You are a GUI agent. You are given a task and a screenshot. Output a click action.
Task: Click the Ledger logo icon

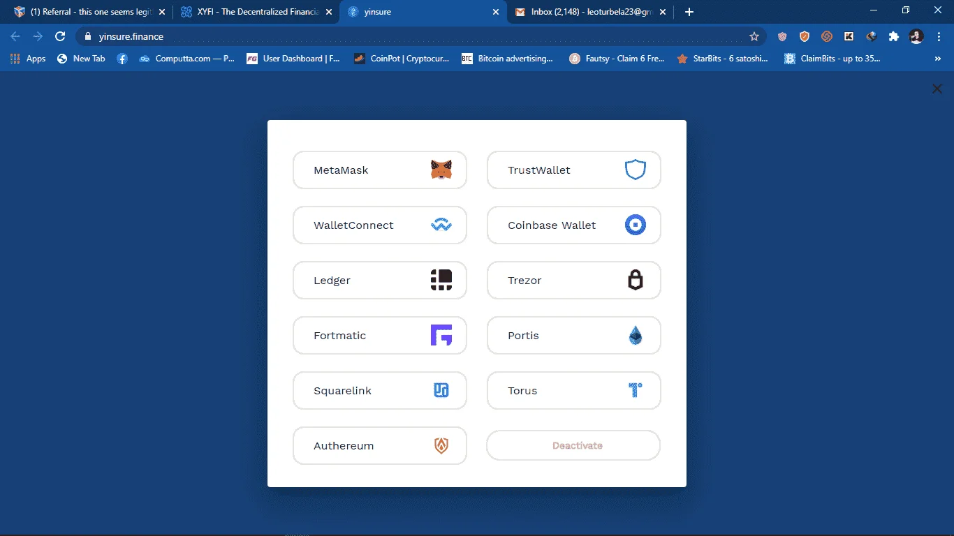point(441,280)
